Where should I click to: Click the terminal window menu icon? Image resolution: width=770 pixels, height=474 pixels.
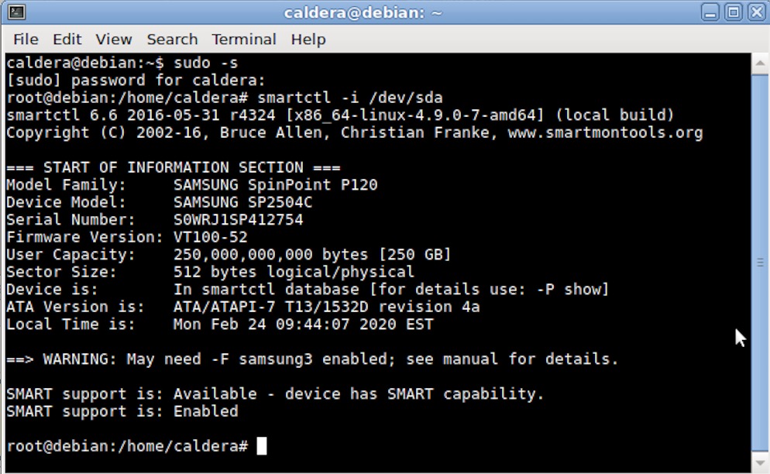pyautogui.click(x=15, y=12)
